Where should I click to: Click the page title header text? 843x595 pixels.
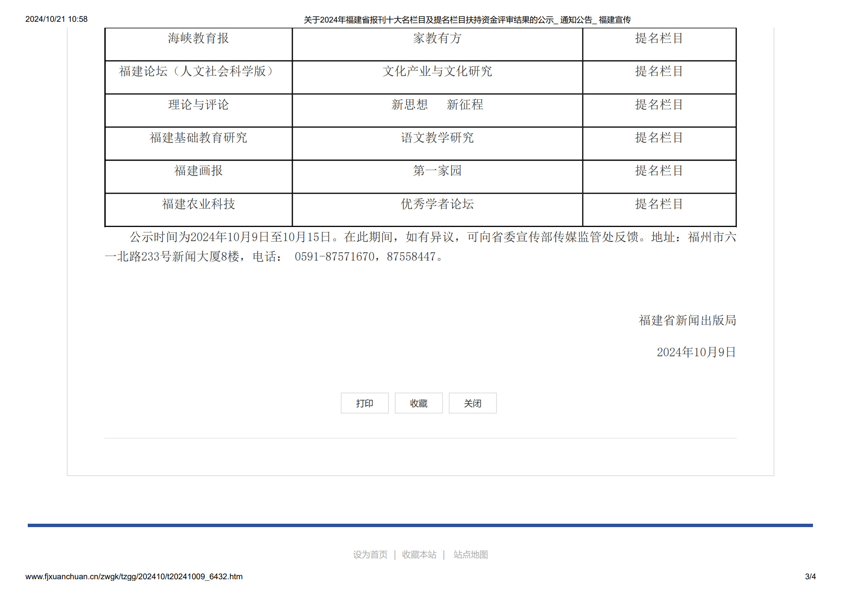[x=467, y=20]
